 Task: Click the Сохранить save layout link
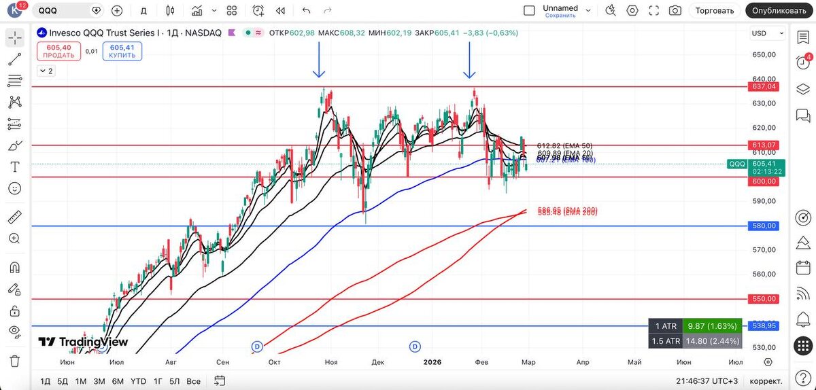click(560, 15)
